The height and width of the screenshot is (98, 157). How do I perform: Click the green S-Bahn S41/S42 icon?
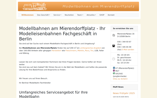pos(114,73)
